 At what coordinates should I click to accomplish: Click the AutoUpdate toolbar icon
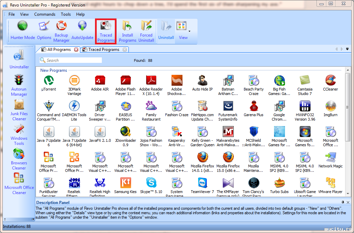82,31
